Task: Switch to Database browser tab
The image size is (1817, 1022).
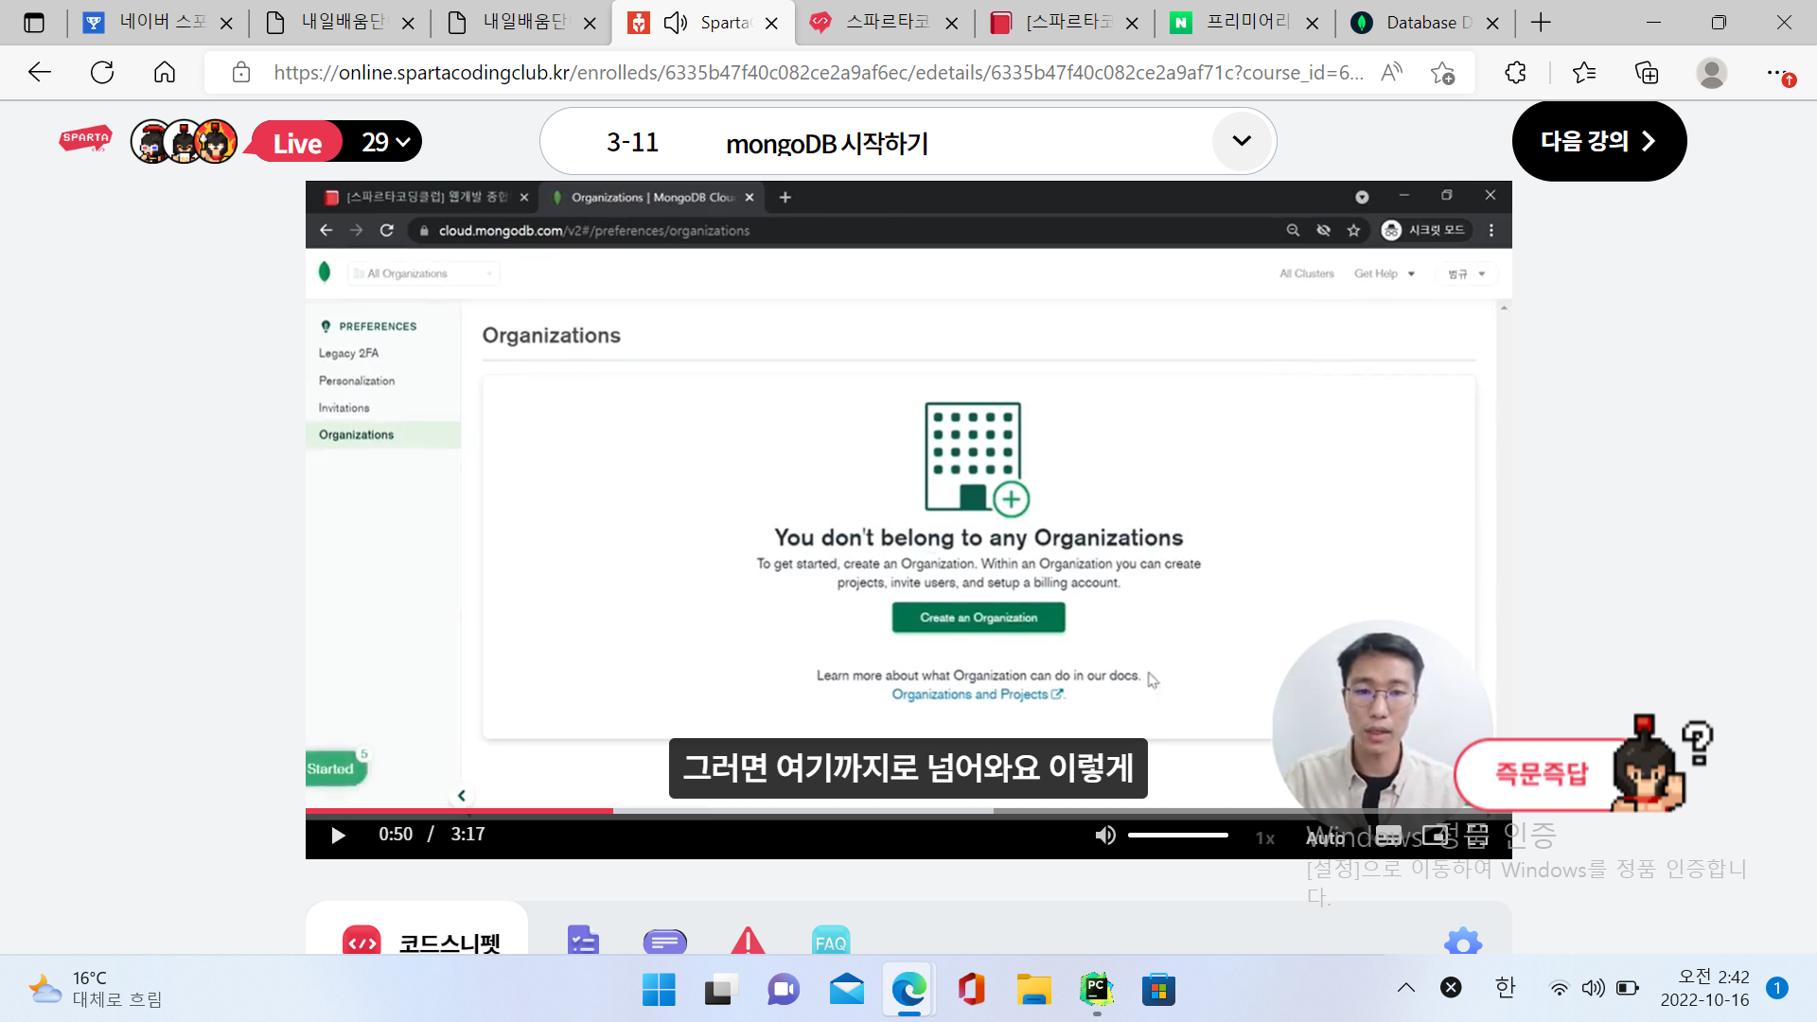Action: click(1425, 23)
